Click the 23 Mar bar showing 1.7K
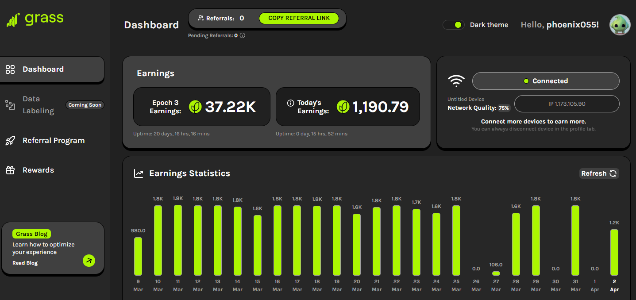636x300 pixels. (x=416, y=242)
